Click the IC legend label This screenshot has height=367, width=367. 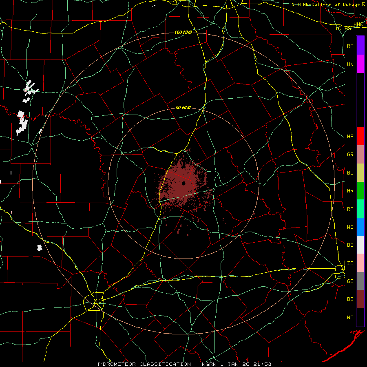pyautogui.click(x=350, y=263)
